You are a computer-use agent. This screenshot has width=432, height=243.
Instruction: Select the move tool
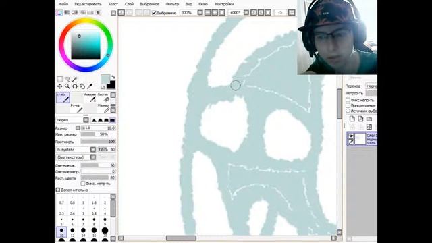point(60,86)
